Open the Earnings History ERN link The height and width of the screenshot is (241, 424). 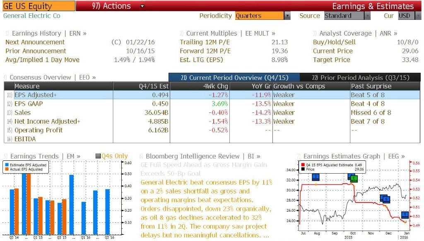tap(49, 33)
